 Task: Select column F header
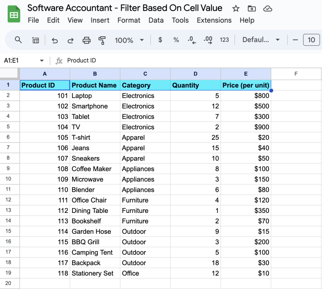(x=296, y=74)
